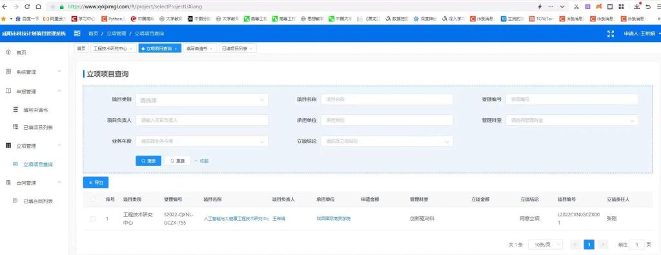Open 填写申请书 in the sidebar
661x255 pixels.
coord(36,110)
